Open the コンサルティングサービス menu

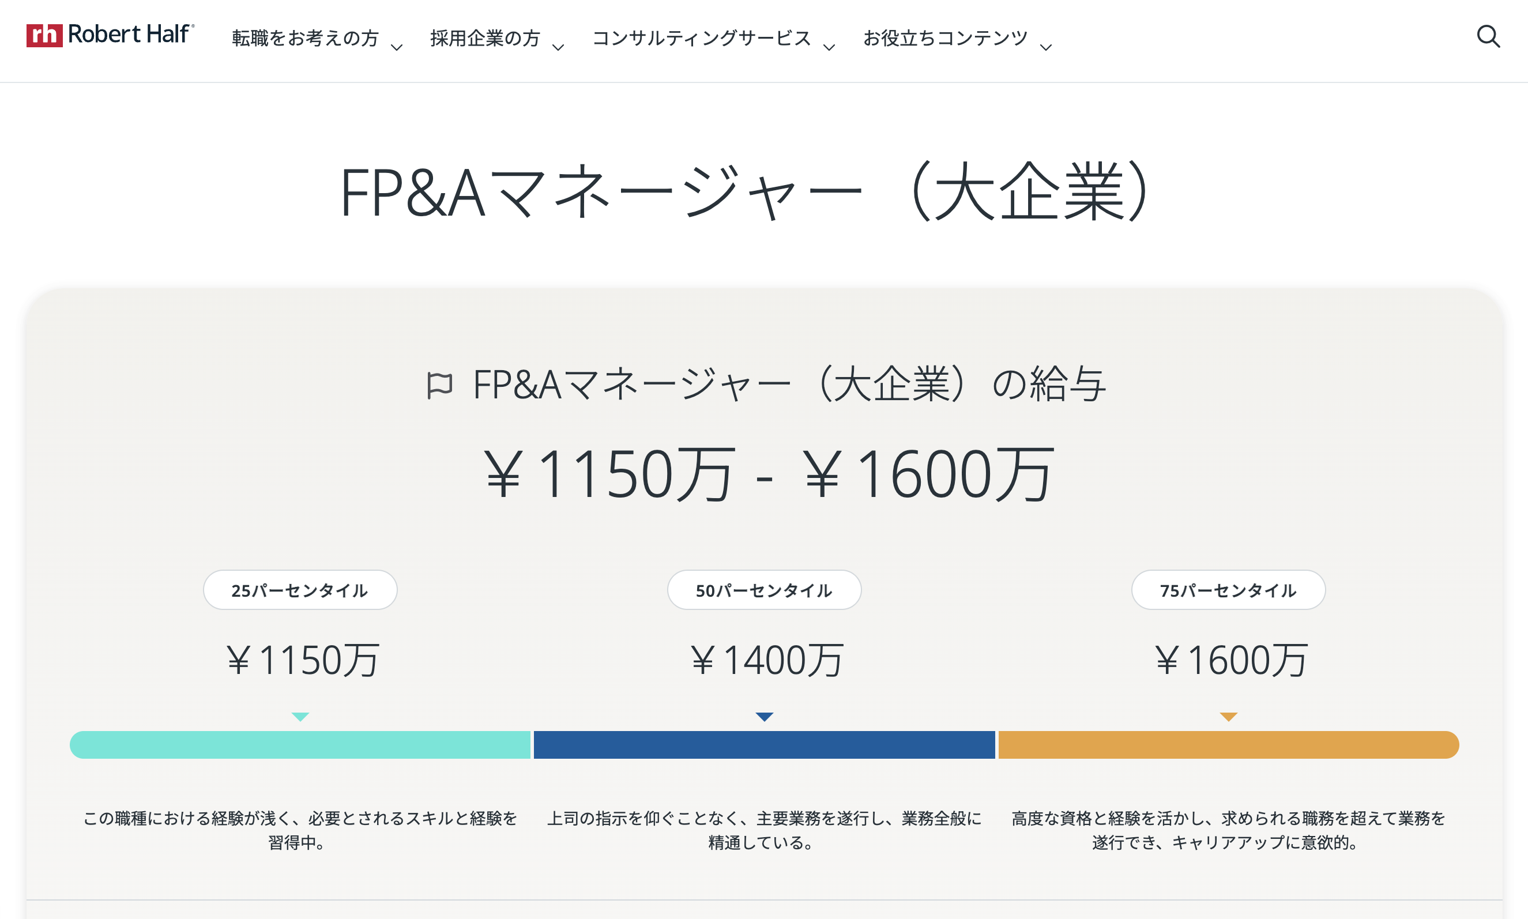701,39
